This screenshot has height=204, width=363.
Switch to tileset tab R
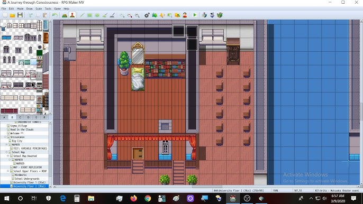tap(44, 117)
